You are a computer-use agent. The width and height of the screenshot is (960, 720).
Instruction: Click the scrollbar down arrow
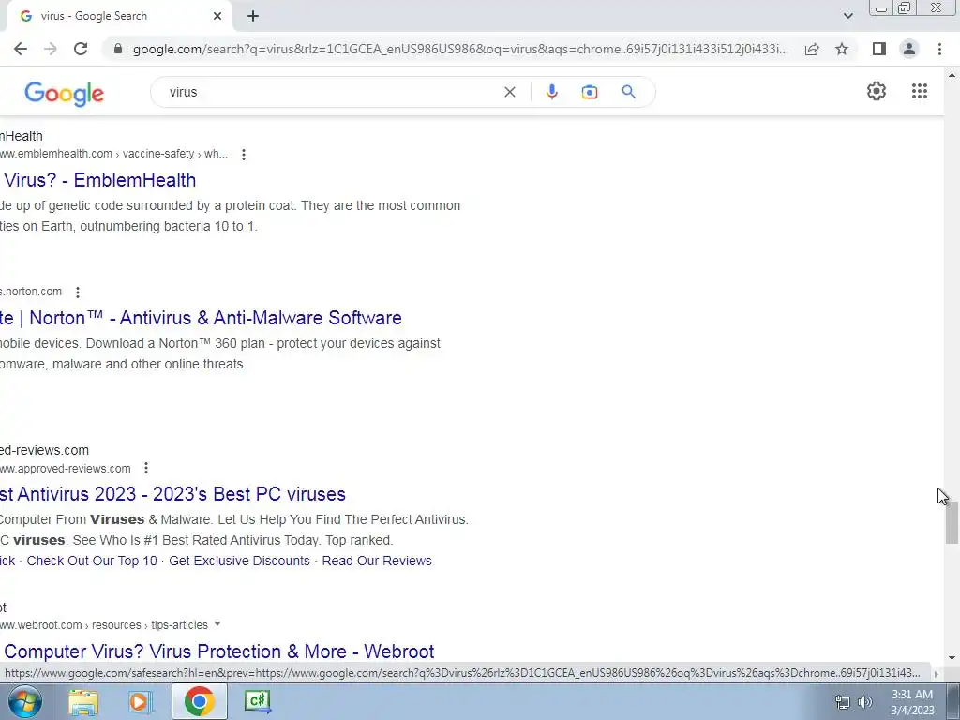coord(952,658)
